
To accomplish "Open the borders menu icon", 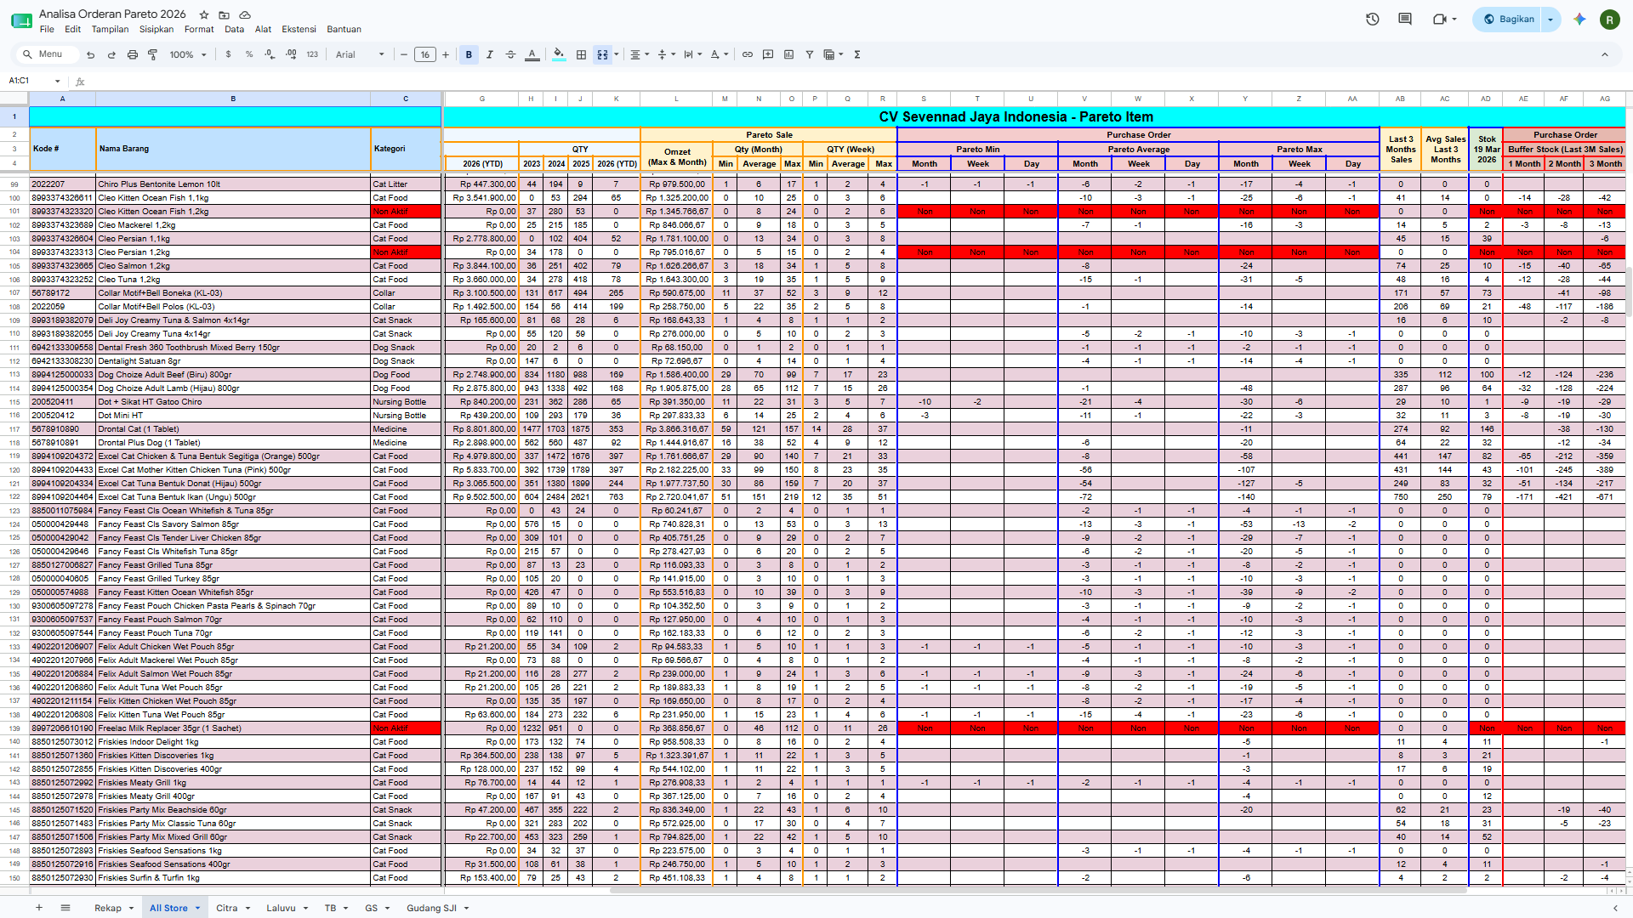I will click(582, 54).
